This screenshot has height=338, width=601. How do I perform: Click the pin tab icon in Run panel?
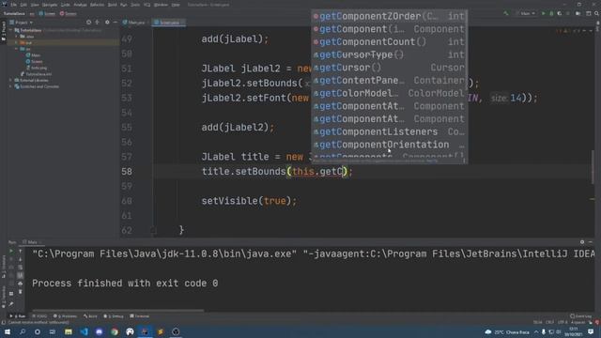click(x=11, y=304)
